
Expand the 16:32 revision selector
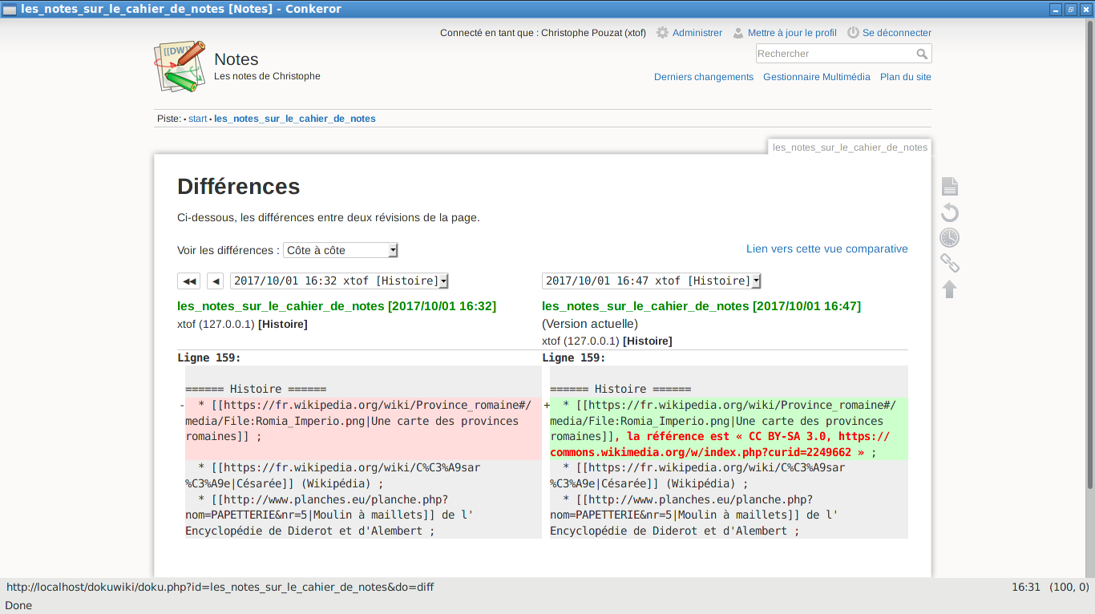tap(339, 281)
